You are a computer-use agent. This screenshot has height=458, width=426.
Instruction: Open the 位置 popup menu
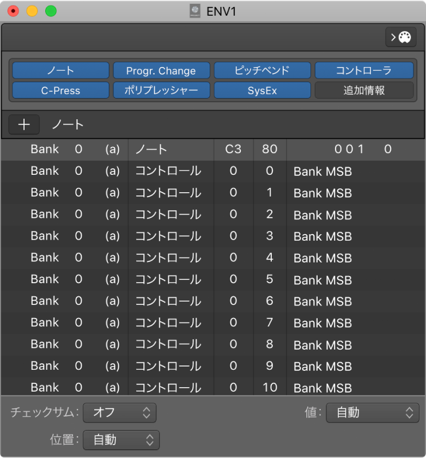coord(121,440)
